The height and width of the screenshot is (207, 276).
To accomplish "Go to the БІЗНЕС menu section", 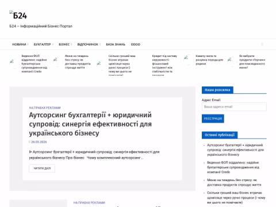I will pyautogui.click(x=64, y=44).
